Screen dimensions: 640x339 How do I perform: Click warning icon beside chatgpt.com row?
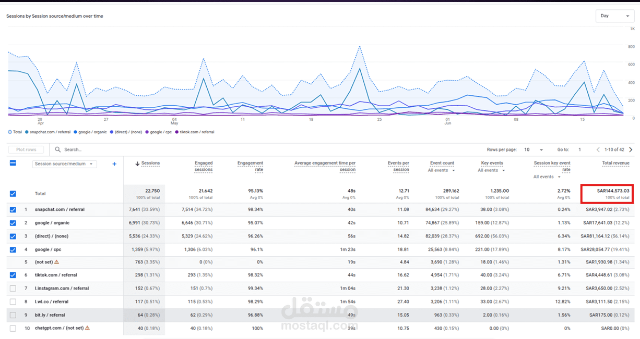[87, 328]
